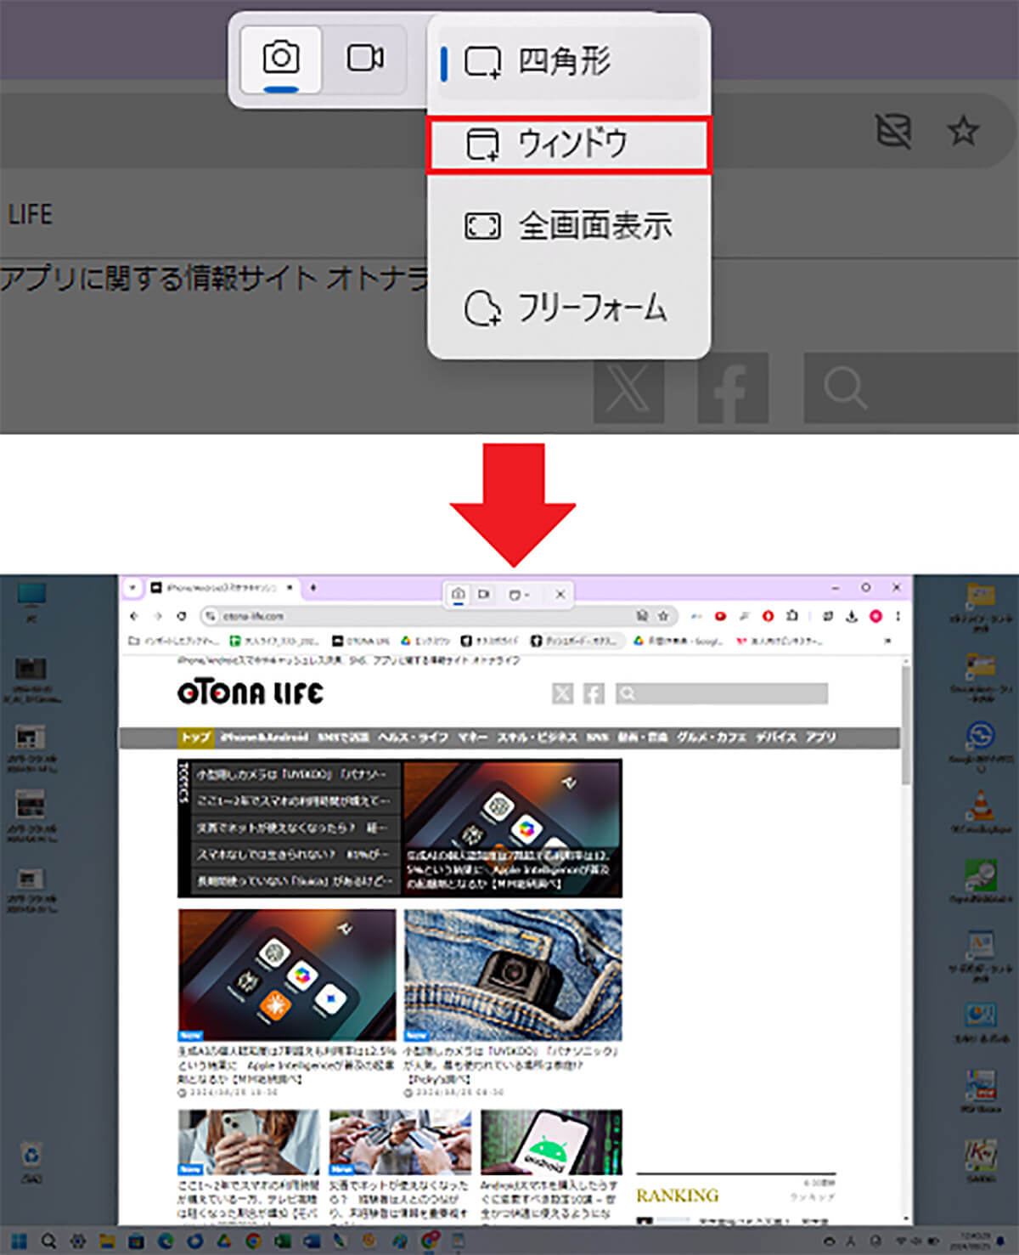Click the large search box in top page

pyautogui.click(x=911, y=387)
